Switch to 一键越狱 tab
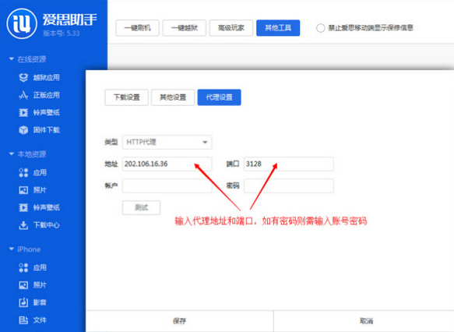 click(x=185, y=28)
